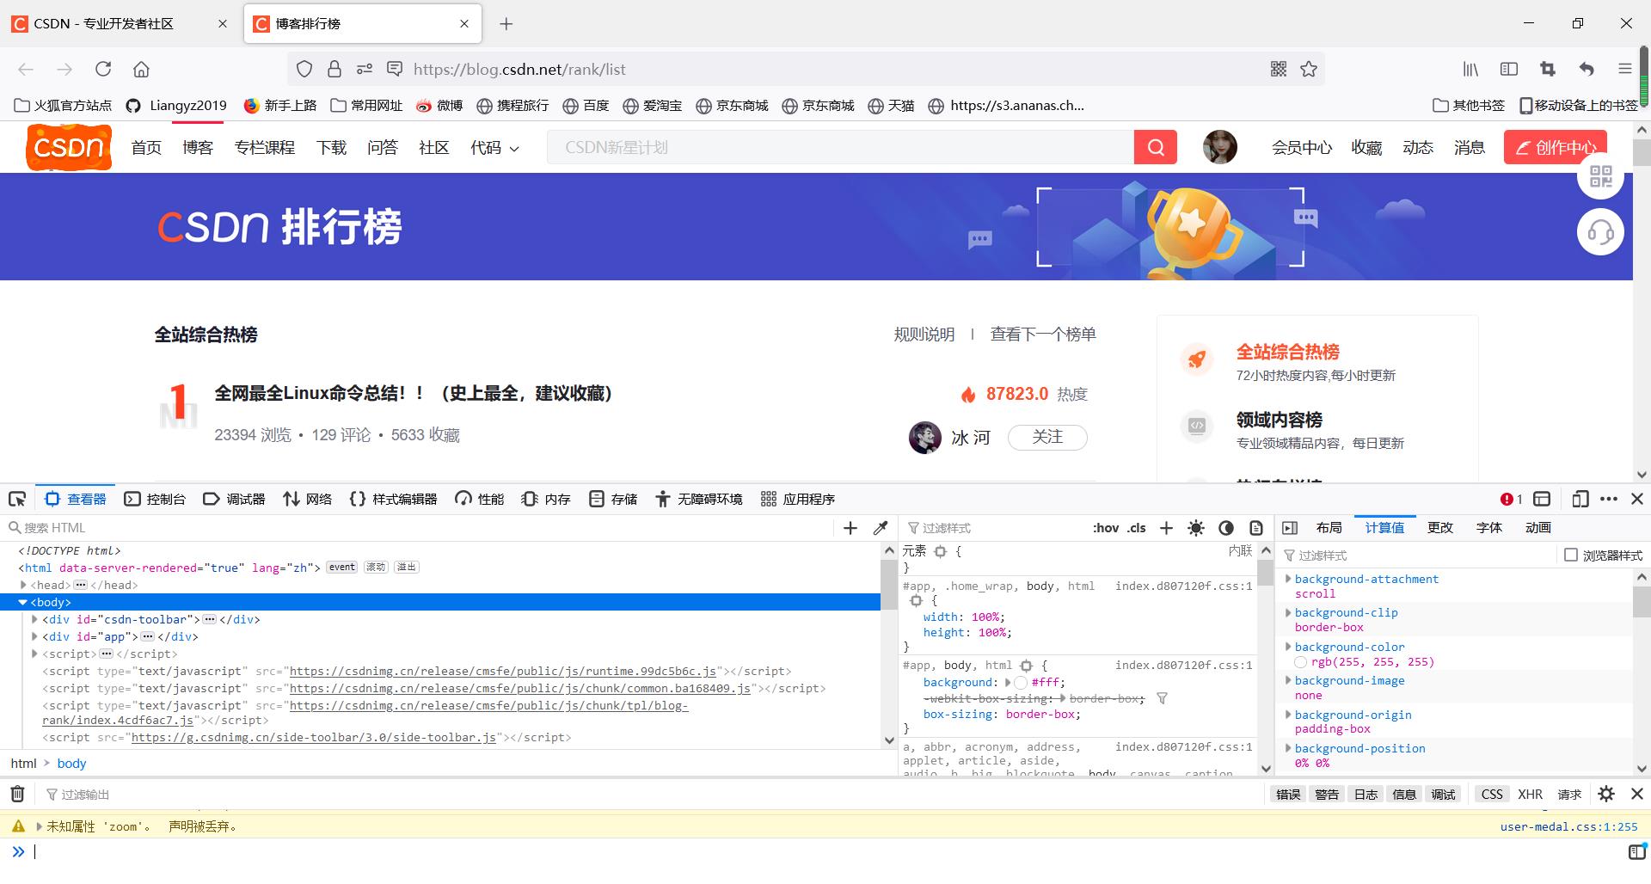The height and width of the screenshot is (884, 1651).
Task: Open the 控制台 (Console) panel
Action: [x=155, y=499]
